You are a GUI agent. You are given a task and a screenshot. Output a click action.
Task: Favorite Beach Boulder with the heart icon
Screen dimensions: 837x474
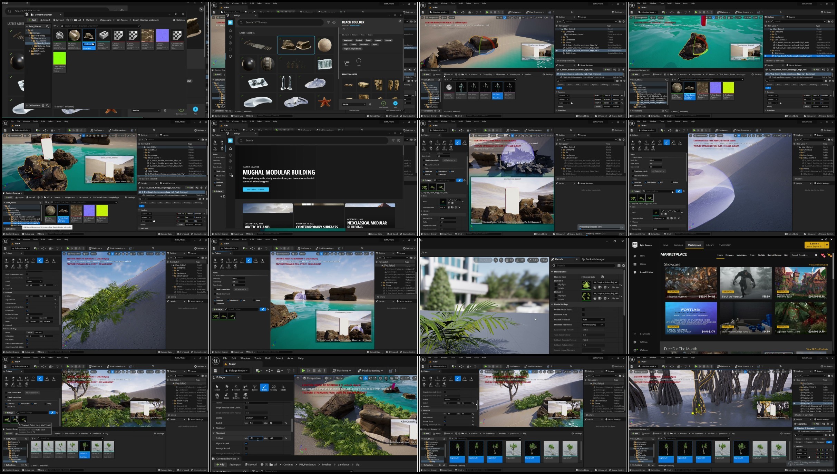point(344,29)
